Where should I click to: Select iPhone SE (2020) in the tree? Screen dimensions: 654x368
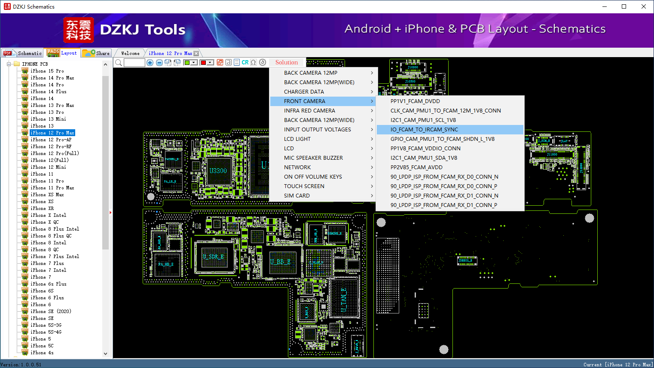tap(51, 311)
